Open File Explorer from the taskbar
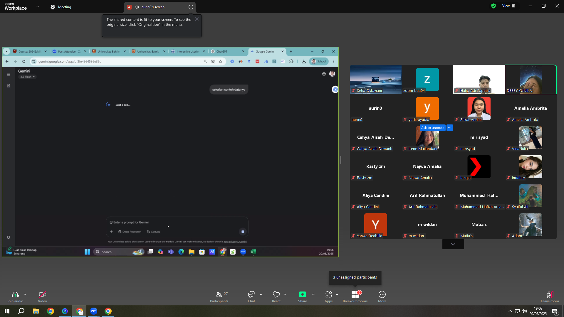 coord(36,311)
